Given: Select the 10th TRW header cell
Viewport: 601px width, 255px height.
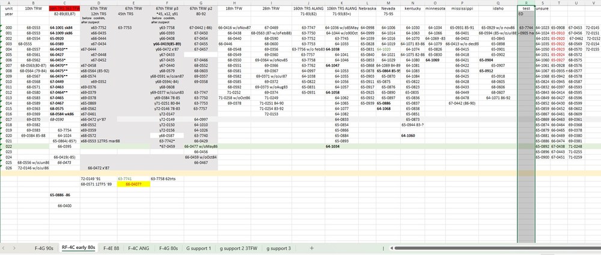Looking at the screenshot, I should (33, 8).
